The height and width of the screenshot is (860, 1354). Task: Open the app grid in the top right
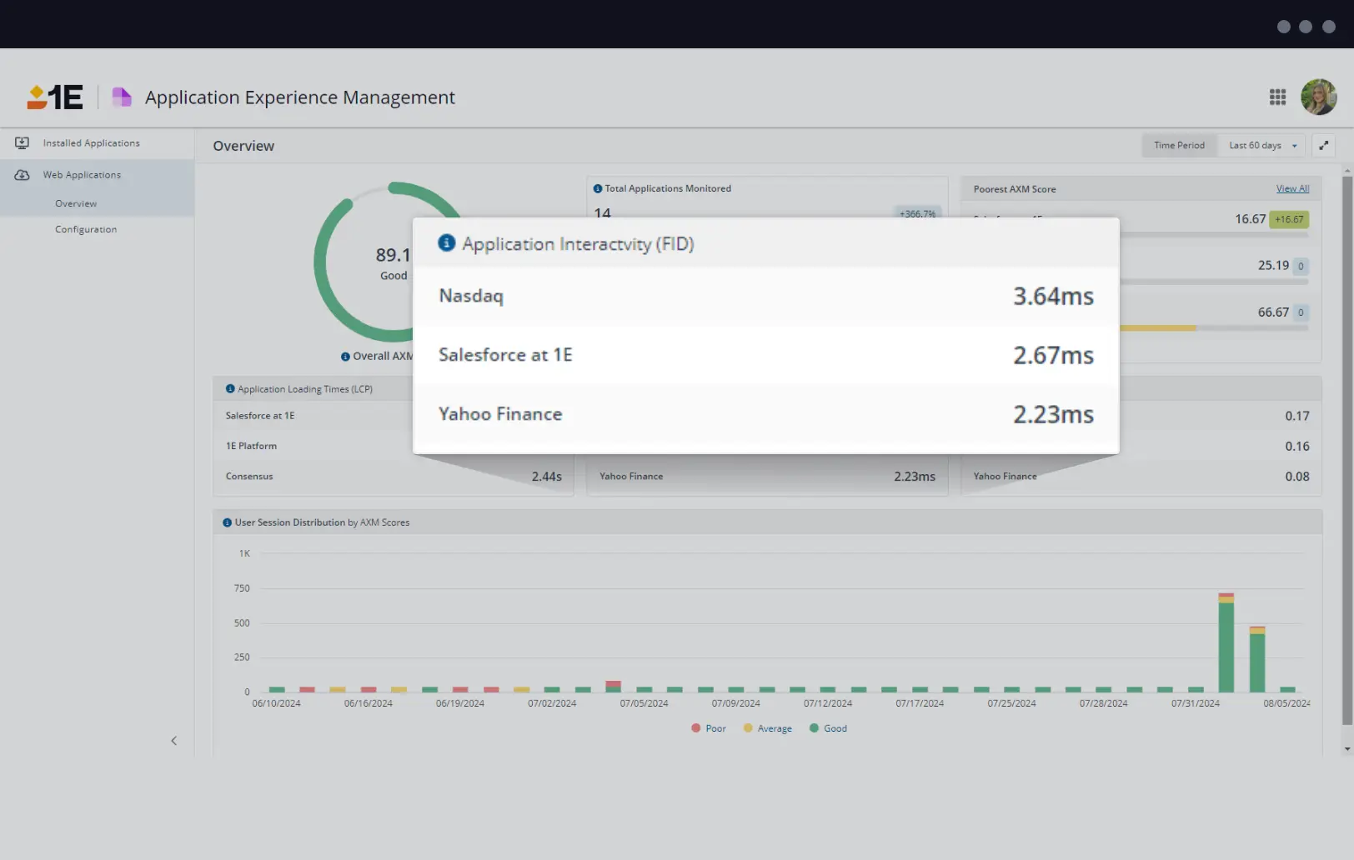[x=1277, y=97]
